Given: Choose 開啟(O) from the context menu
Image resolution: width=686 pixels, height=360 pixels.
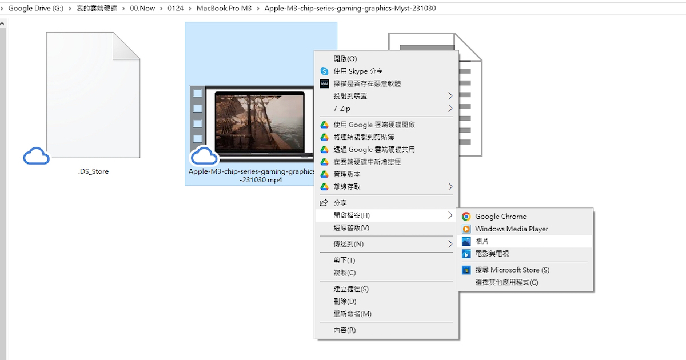Looking at the screenshot, I should coord(386,59).
